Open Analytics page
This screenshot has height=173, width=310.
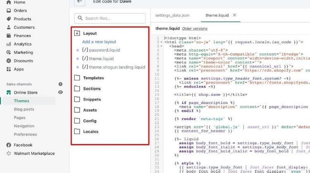click(x=23, y=44)
